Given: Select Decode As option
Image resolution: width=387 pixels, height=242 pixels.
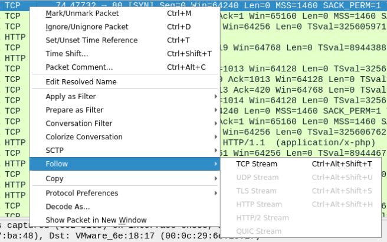Looking at the screenshot, I should coord(68,207).
